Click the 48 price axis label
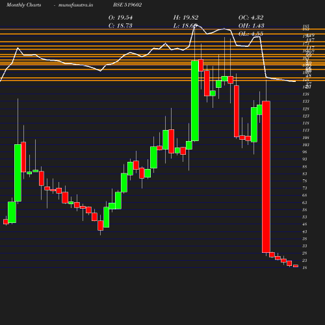The height and width of the screenshot is (325, 325). 305,224
